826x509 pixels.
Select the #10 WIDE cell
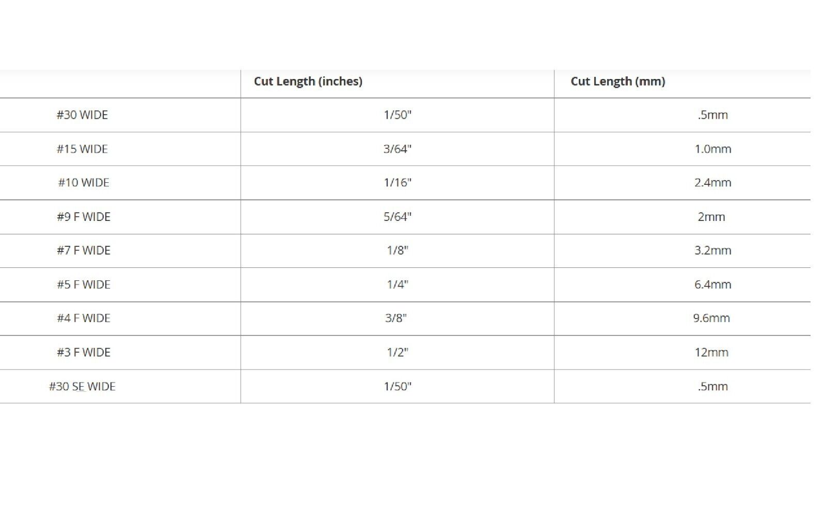click(84, 182)
